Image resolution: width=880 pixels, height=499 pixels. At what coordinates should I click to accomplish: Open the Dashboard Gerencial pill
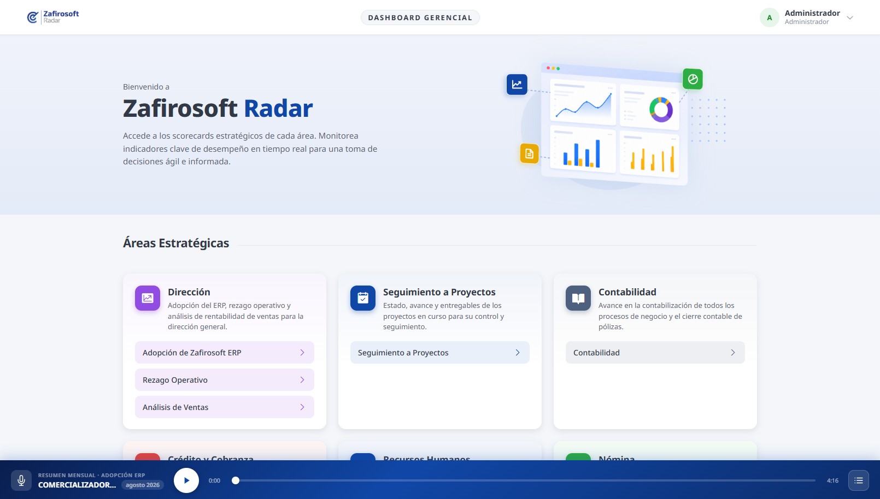(x=420, y=17)
